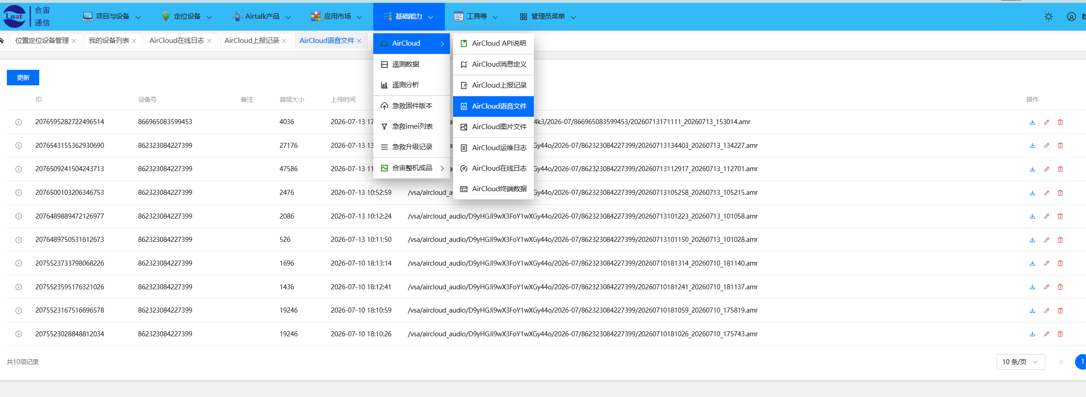Expand the 合宙整机成品 submenu
Viewport: 1086px width, 397px height.
(412, 168)
